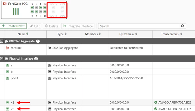
Task: Click the Integrate Interface button
Action: click(78, 26)
